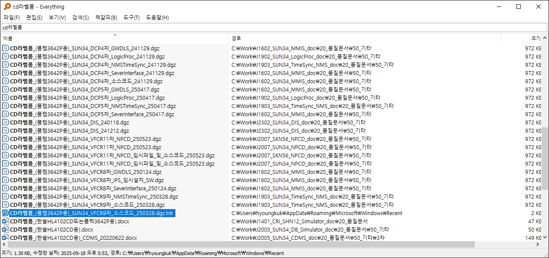Click the icon of VFCR9차_NMSTimeSync_250328.dgz

point(6,196)
